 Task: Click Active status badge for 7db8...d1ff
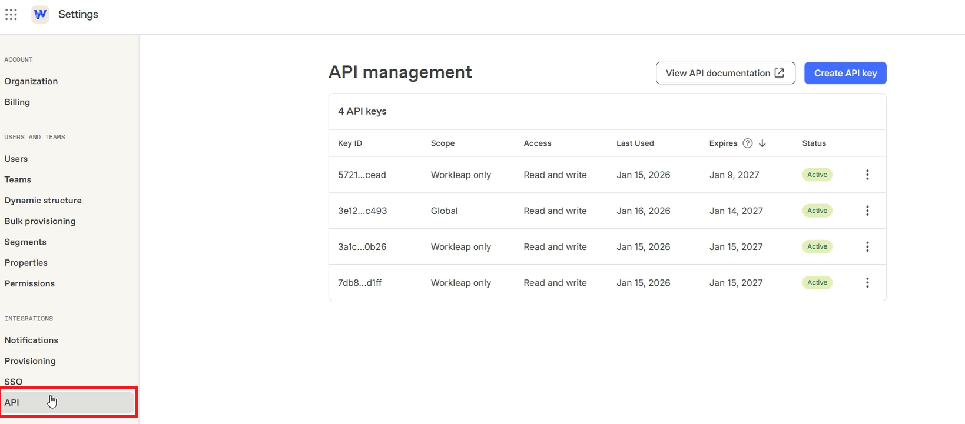coord(817,283)
